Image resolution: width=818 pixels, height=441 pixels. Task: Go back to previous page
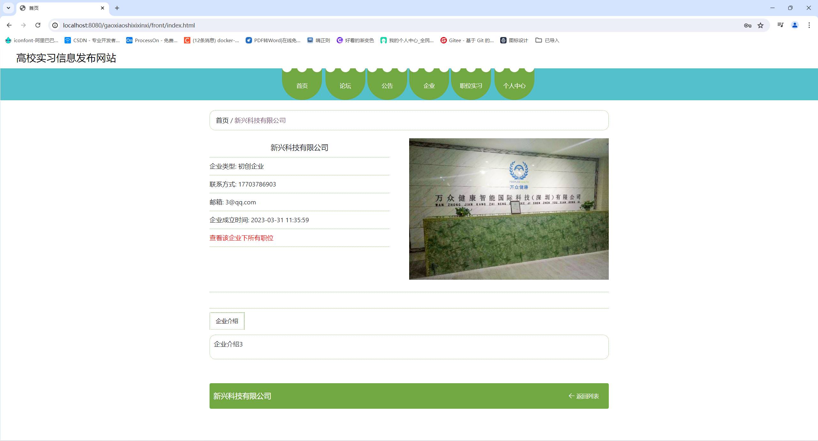9,25
